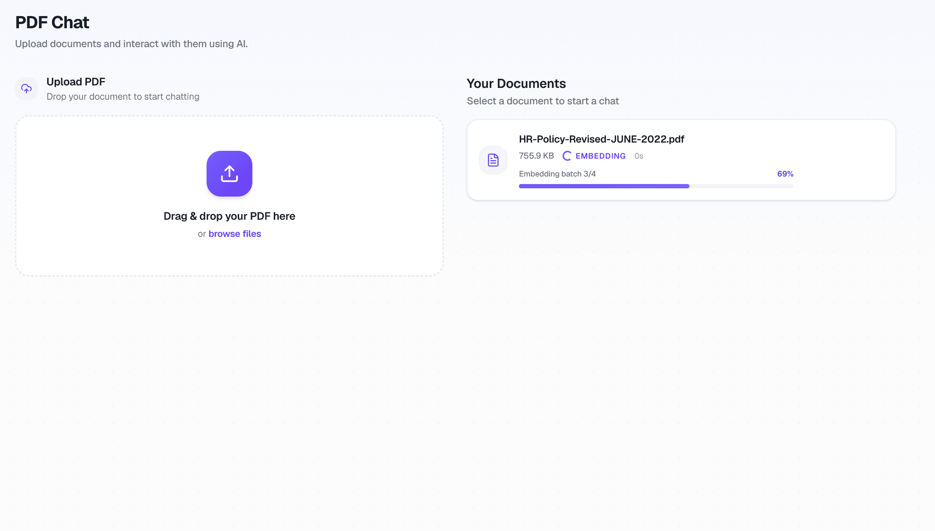This screenshot has height=531, width=935.
Task: Click the 0s elapsed time label
Action: point(639,156)
